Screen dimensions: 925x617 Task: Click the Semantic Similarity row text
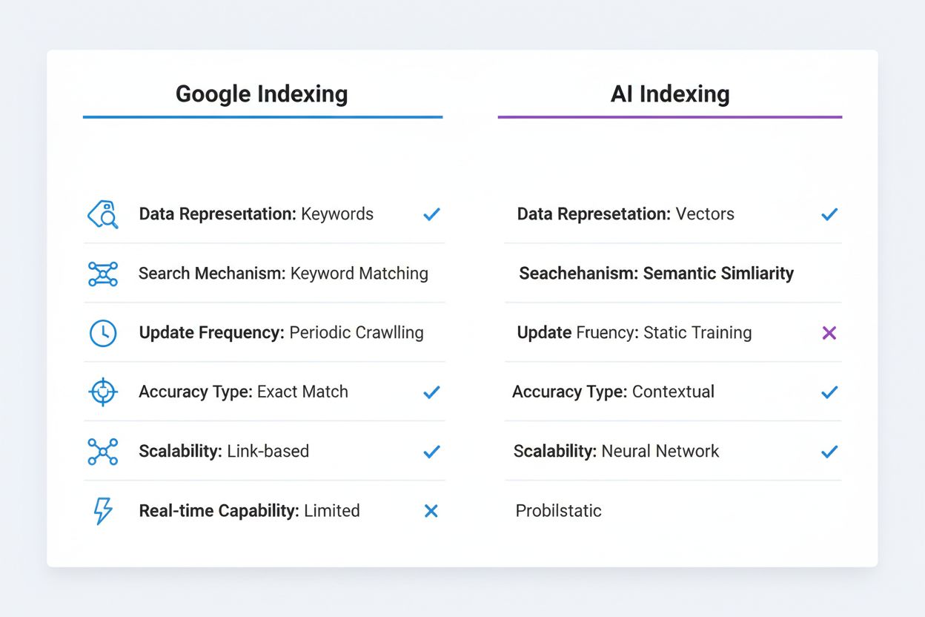656,274
